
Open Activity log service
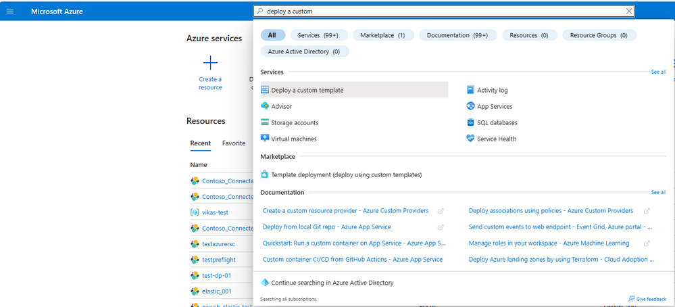coord(493,90)
